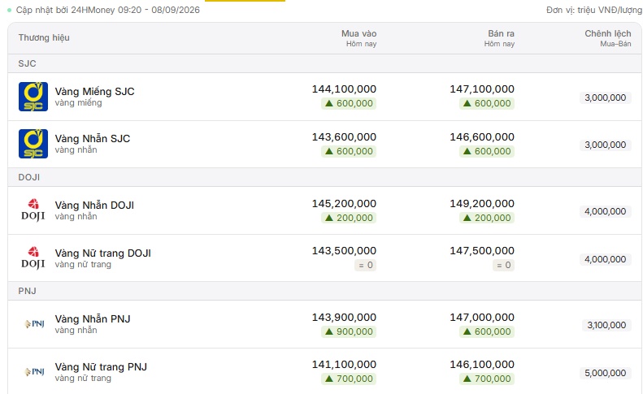Image resolution: width=643 pixels, height=394 pixels.
Task: Open the Vàng Nhẫn PNJ product name
Action: pyautogui.click(x=93, y=318)
